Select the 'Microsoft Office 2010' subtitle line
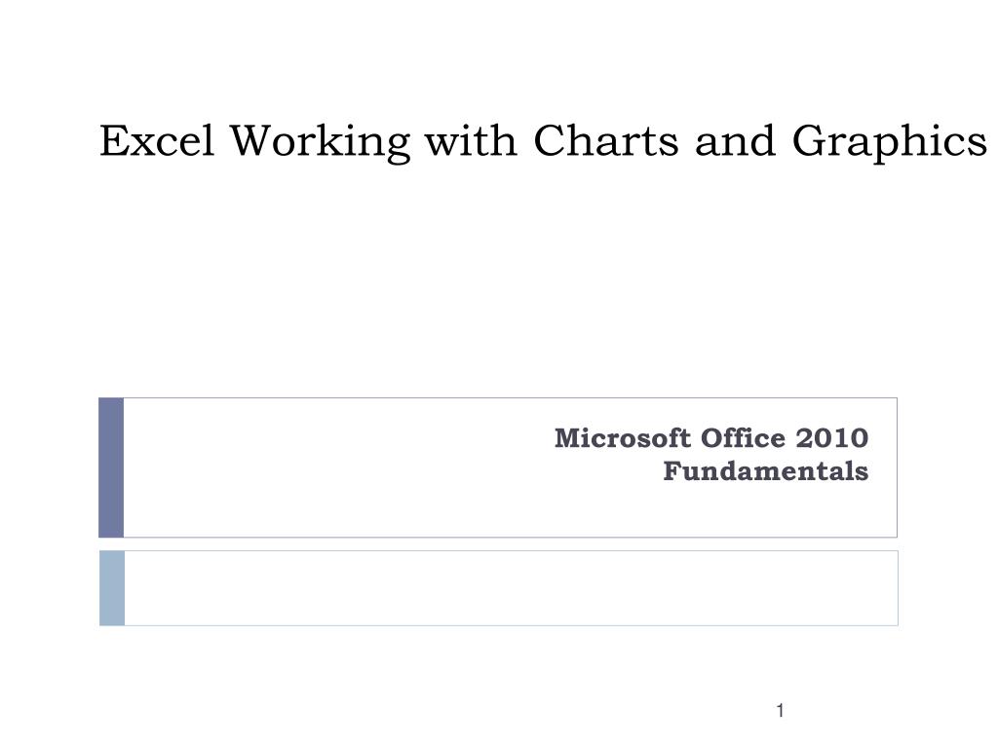Screen dimensions: 998x748 click(x=710, y=438)
